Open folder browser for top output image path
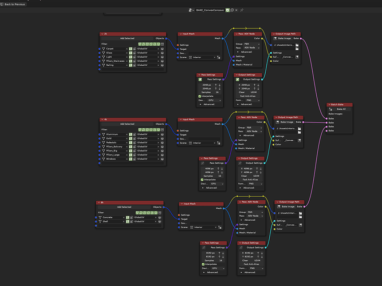This screenshot has width=382, height=286. coord(297,45)
